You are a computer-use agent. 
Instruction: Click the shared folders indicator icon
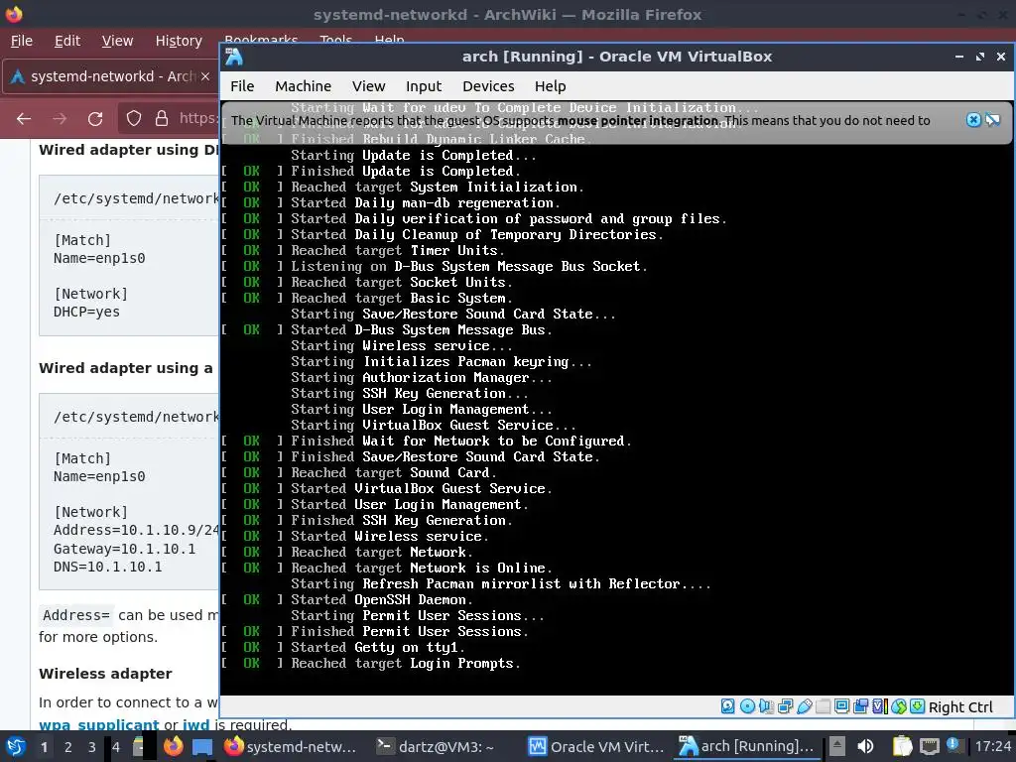click(823, 706)
